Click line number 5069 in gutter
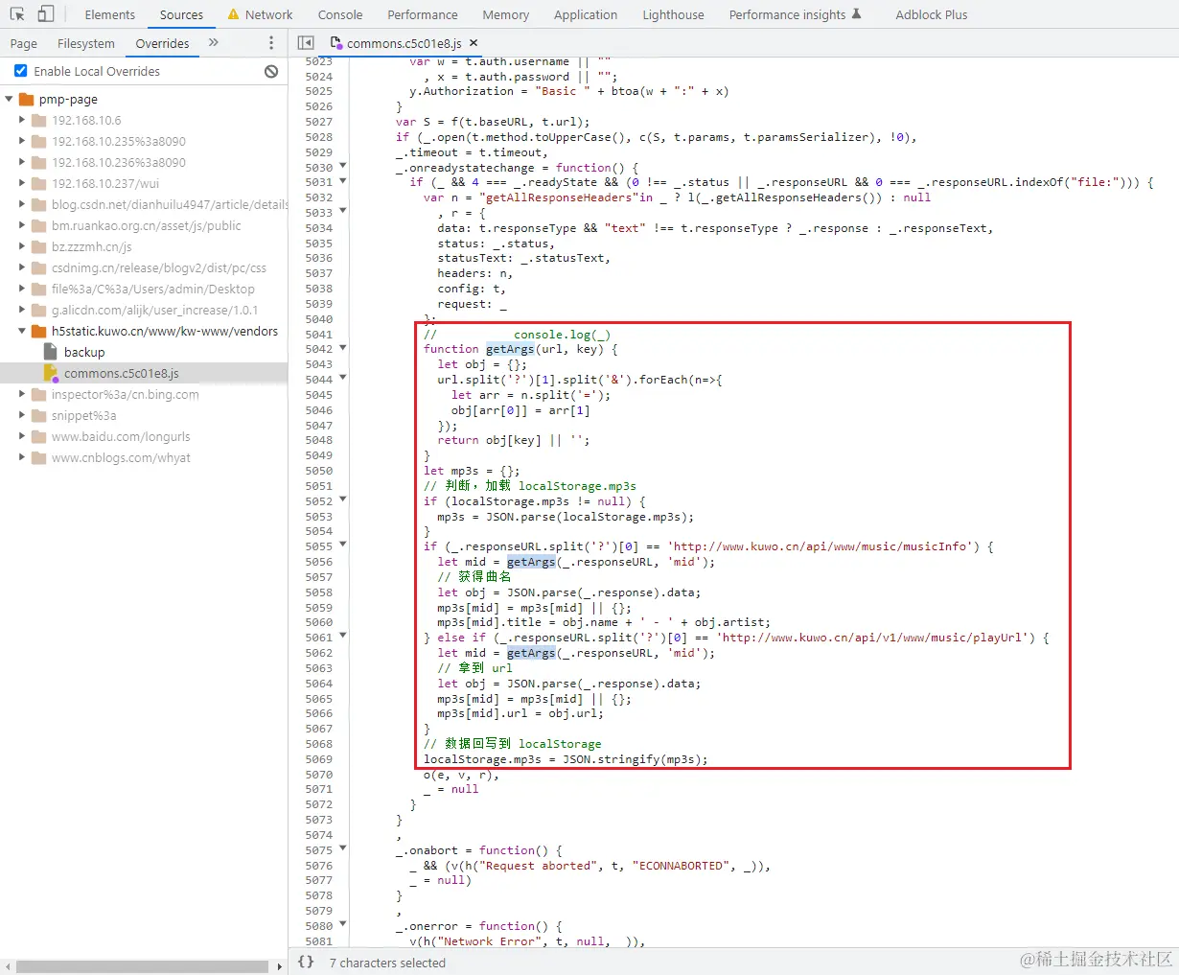The image size is (1179, 975). pos(318,759)
